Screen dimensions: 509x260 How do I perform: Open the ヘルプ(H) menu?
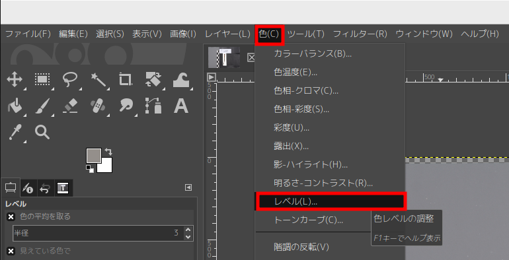point(480,34)
